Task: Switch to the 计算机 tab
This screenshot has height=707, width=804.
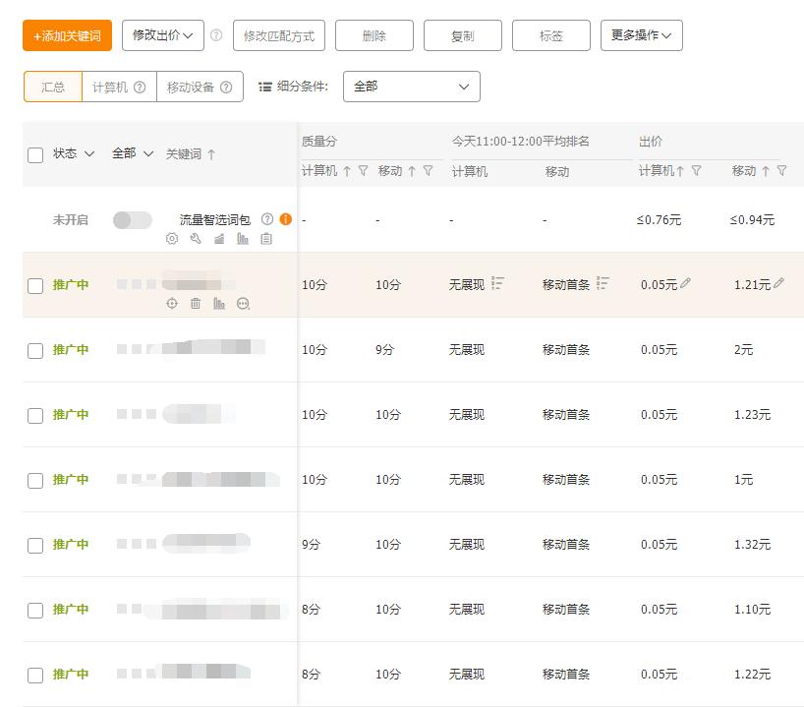Action: (109, 87)
